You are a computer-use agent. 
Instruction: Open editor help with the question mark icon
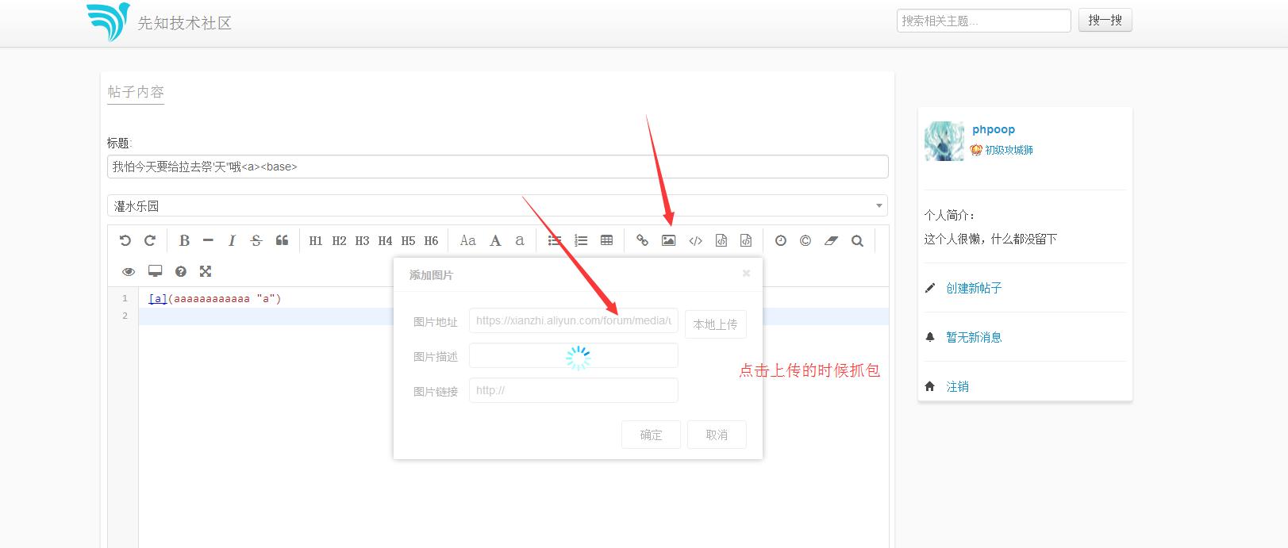click(x=181, y=271)
